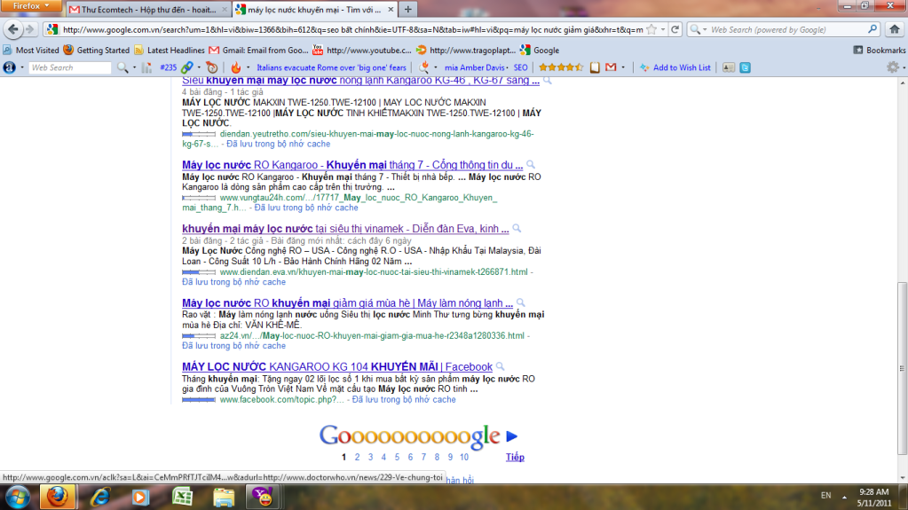Open Windows Start button

click(18, 498)
